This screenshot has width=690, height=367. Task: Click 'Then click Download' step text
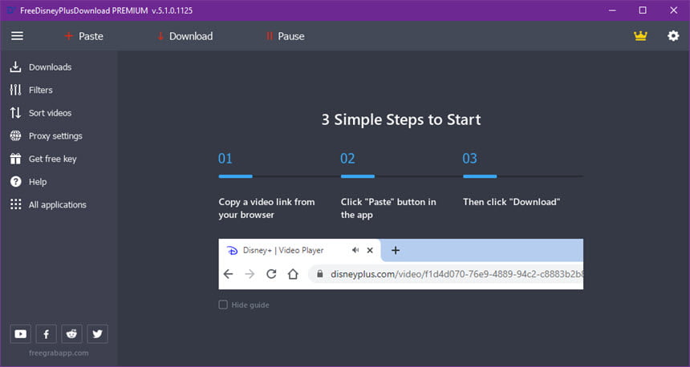(511, 202)
